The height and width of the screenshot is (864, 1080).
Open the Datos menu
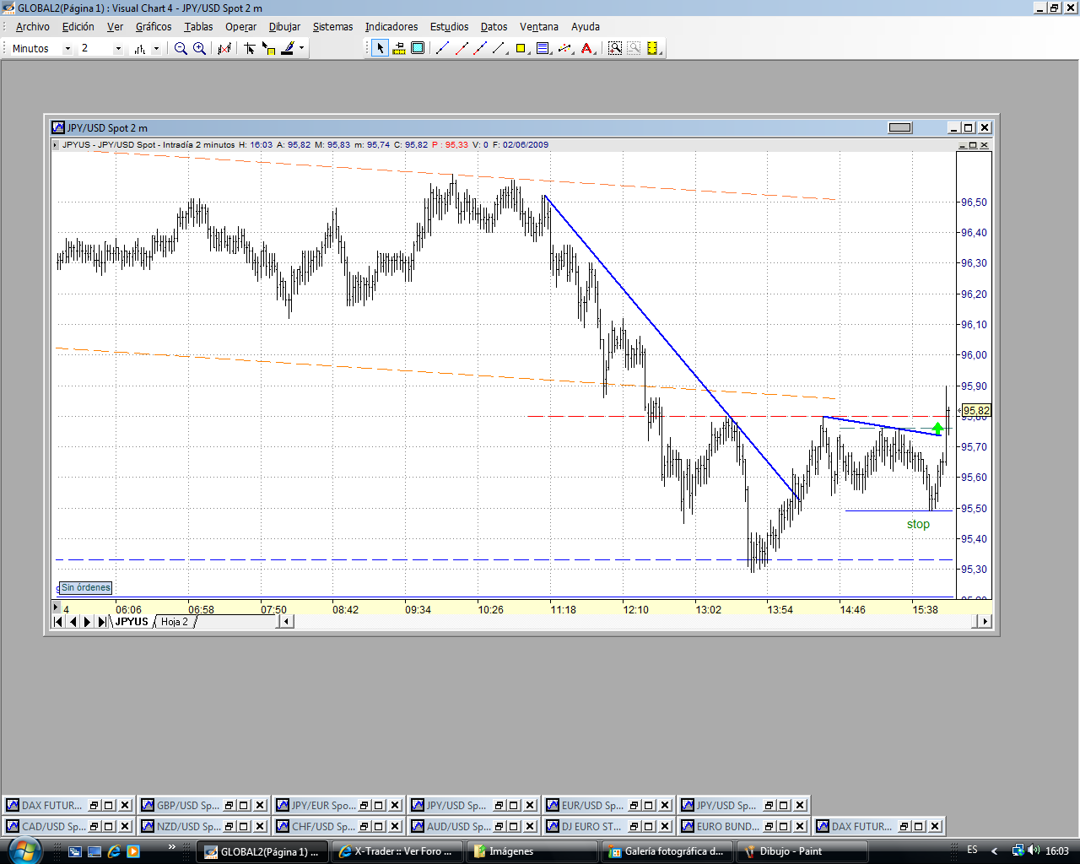pos(494,27)
